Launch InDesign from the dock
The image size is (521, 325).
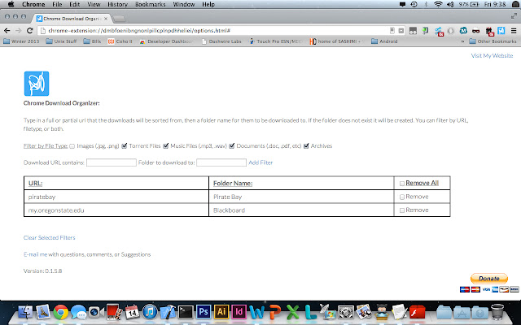pyautogui.click(x=239, y=312)
